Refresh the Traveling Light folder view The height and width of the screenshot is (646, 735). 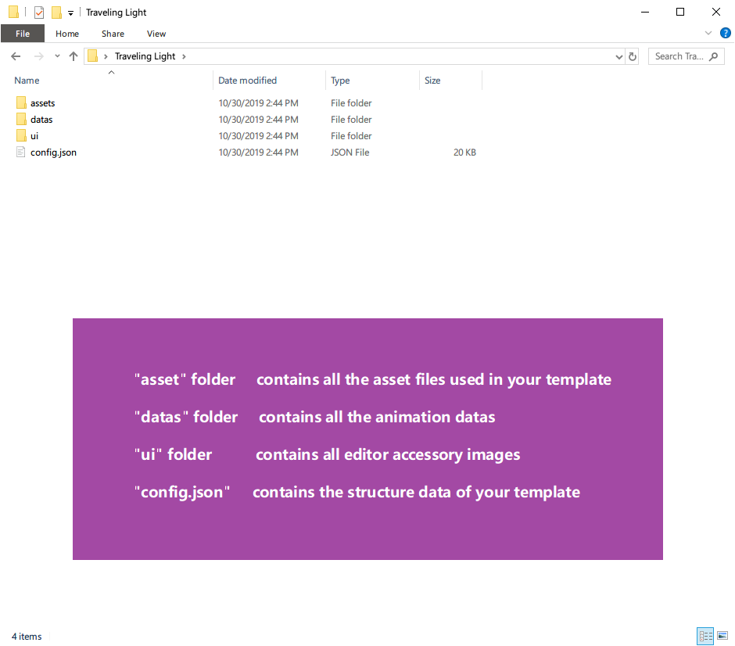[x=633, y=56]
